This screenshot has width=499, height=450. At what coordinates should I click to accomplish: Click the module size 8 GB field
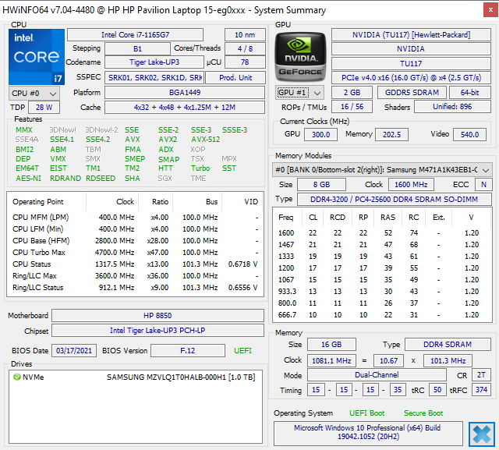coord(321,185)
